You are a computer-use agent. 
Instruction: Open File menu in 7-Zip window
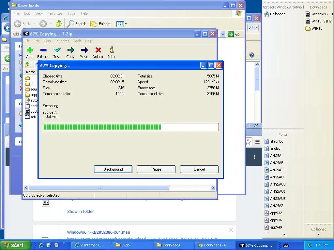point(27,41)
